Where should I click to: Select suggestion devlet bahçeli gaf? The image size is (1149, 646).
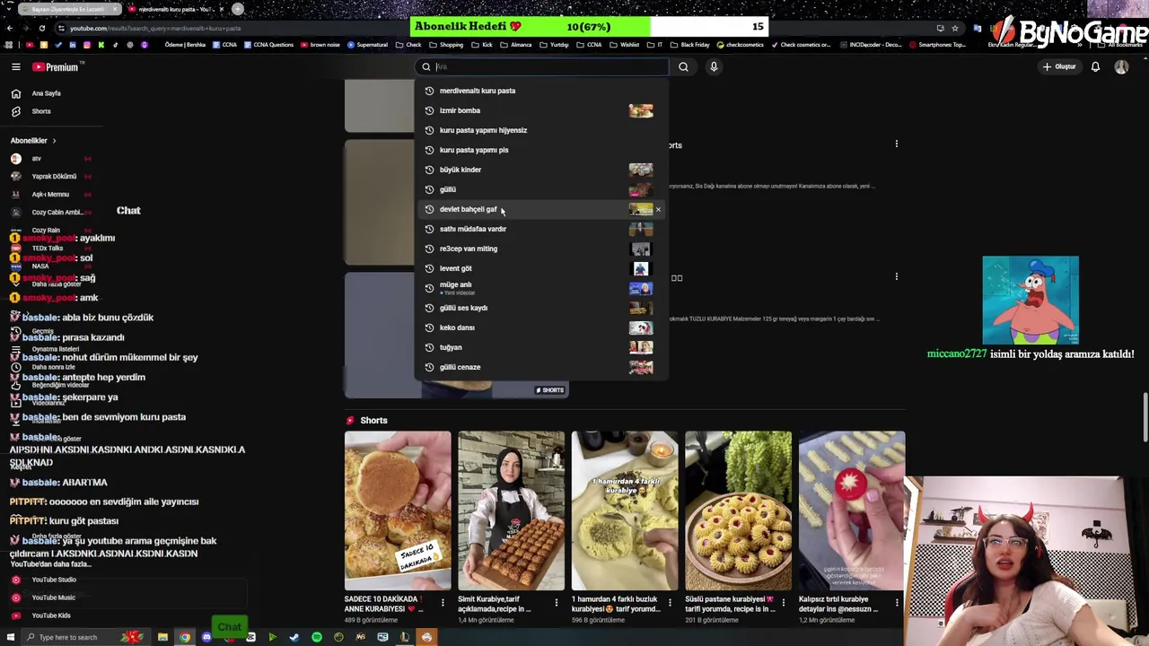(541, 209)
